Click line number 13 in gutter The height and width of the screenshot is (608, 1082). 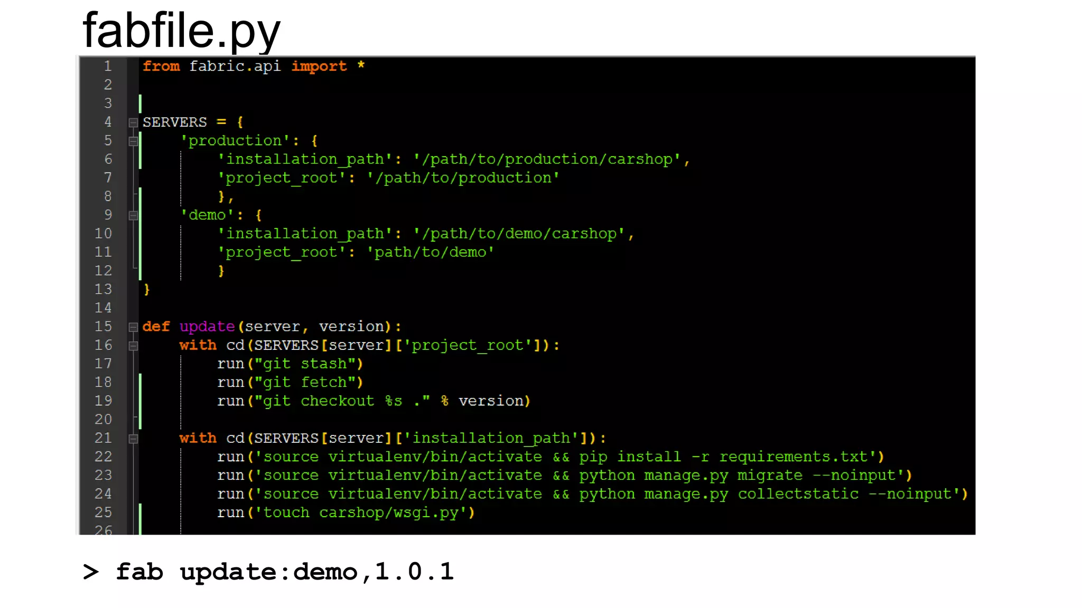click(103, 289)
